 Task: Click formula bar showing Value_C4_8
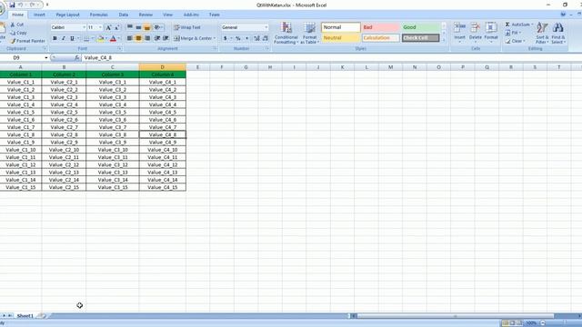[x=330, y=58]
